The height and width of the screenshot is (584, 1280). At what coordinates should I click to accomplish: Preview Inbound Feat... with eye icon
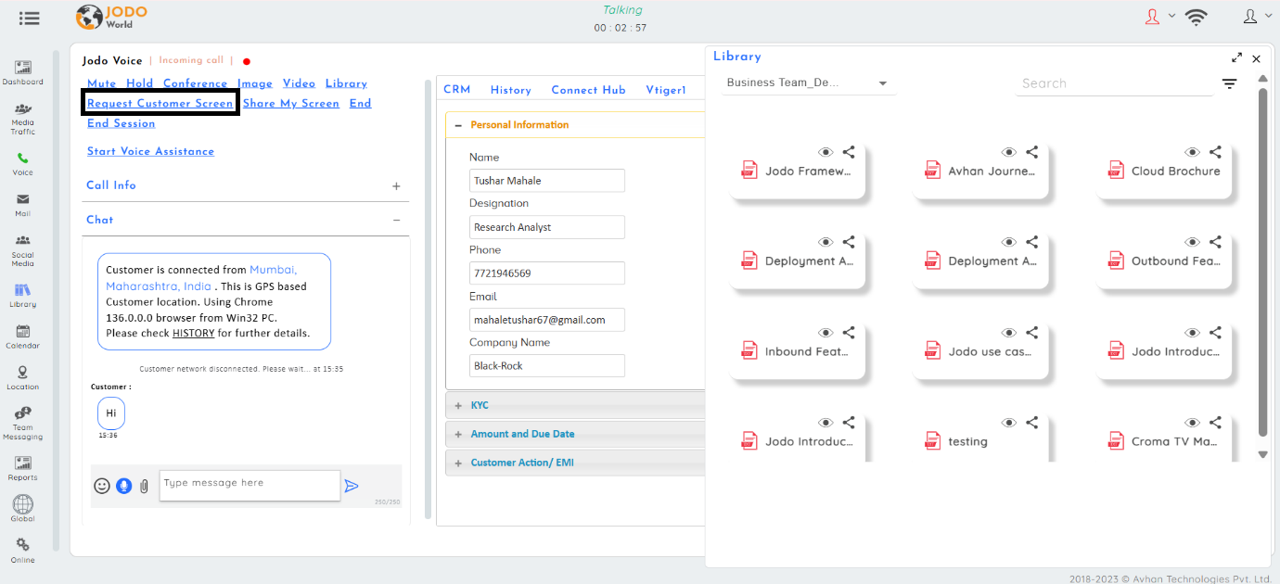[826, 333]
